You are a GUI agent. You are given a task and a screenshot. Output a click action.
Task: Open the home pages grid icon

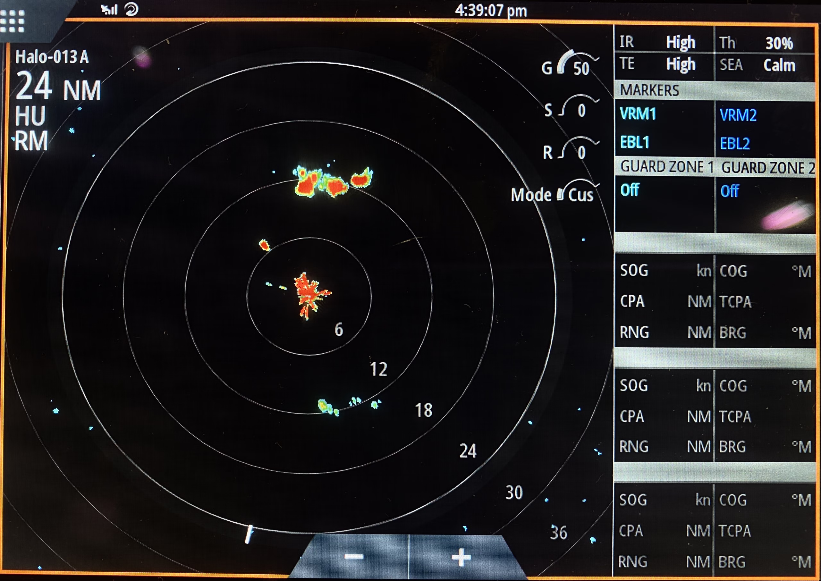(12, 21)
